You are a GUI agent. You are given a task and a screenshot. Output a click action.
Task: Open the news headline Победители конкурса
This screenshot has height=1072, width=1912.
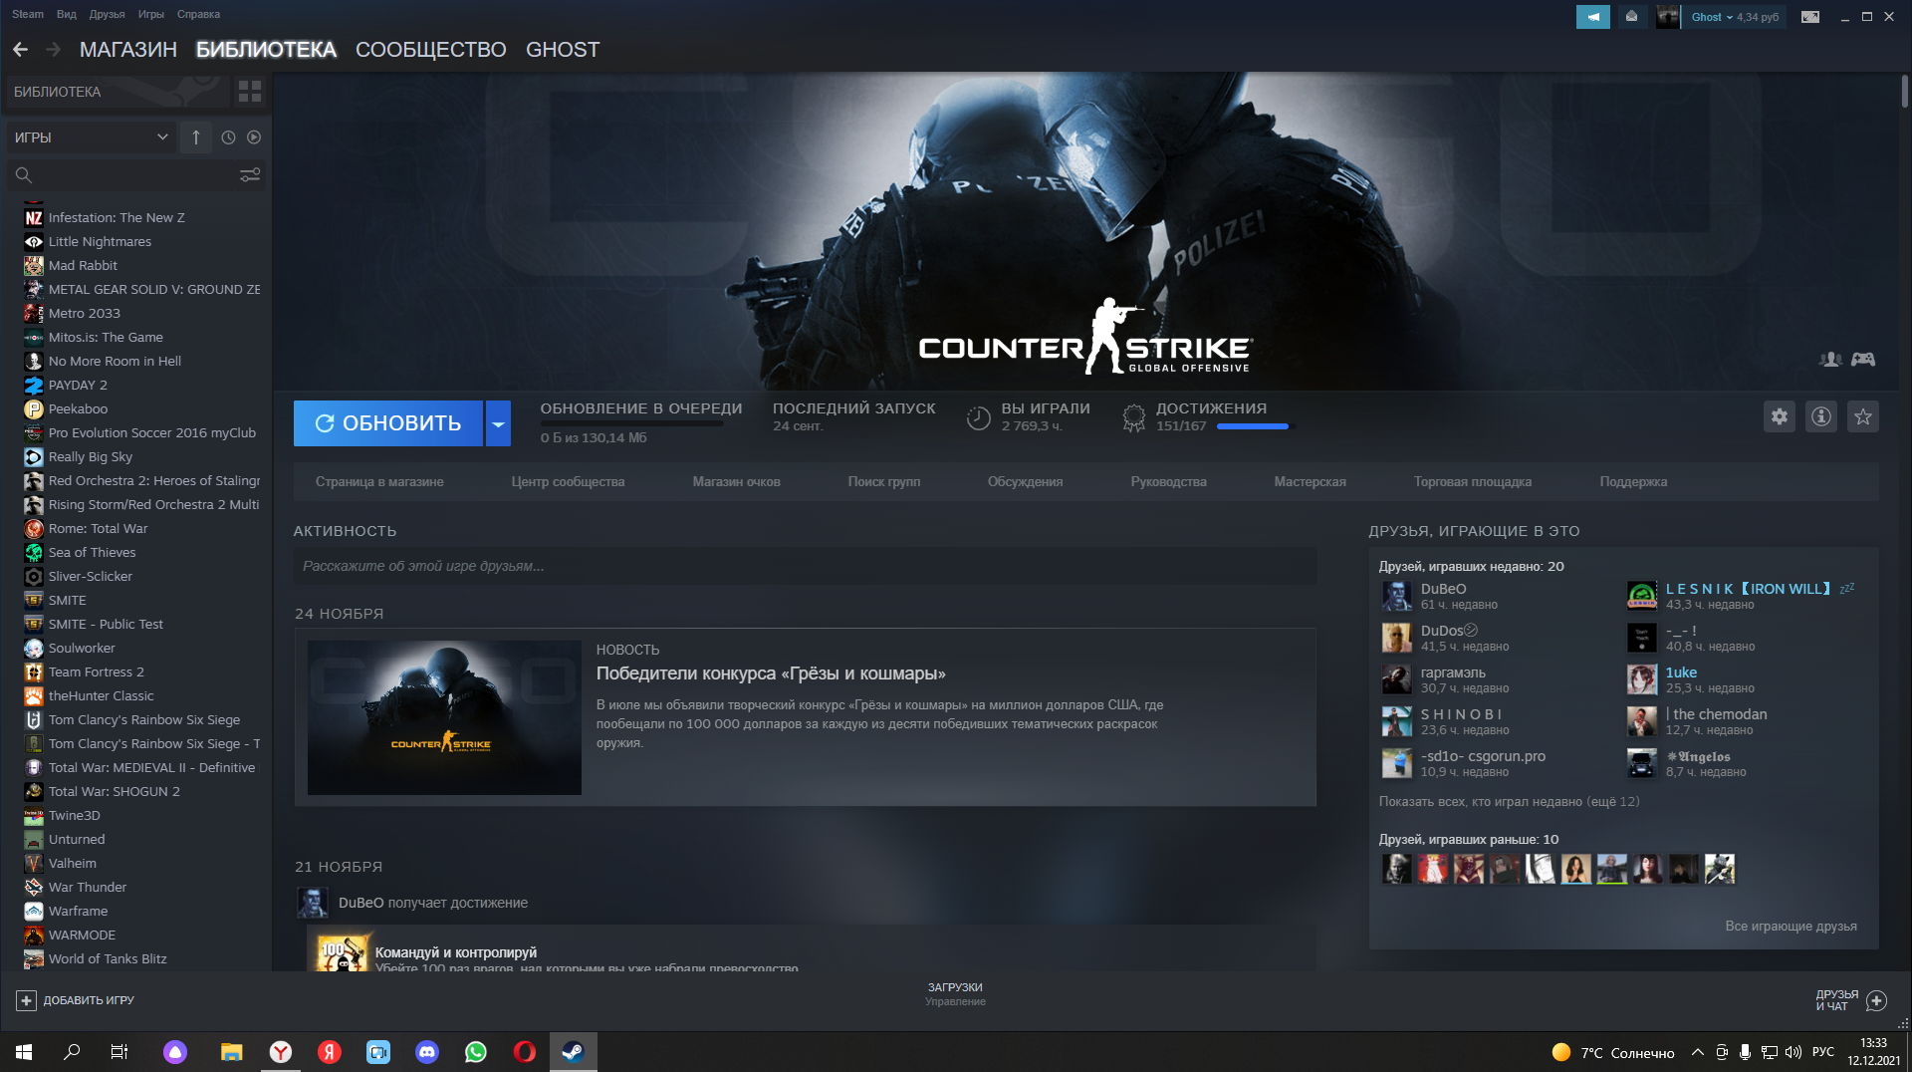click(771, 673)
